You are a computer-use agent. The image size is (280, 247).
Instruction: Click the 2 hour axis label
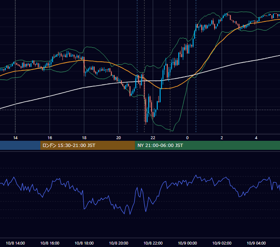click(222, 138)
